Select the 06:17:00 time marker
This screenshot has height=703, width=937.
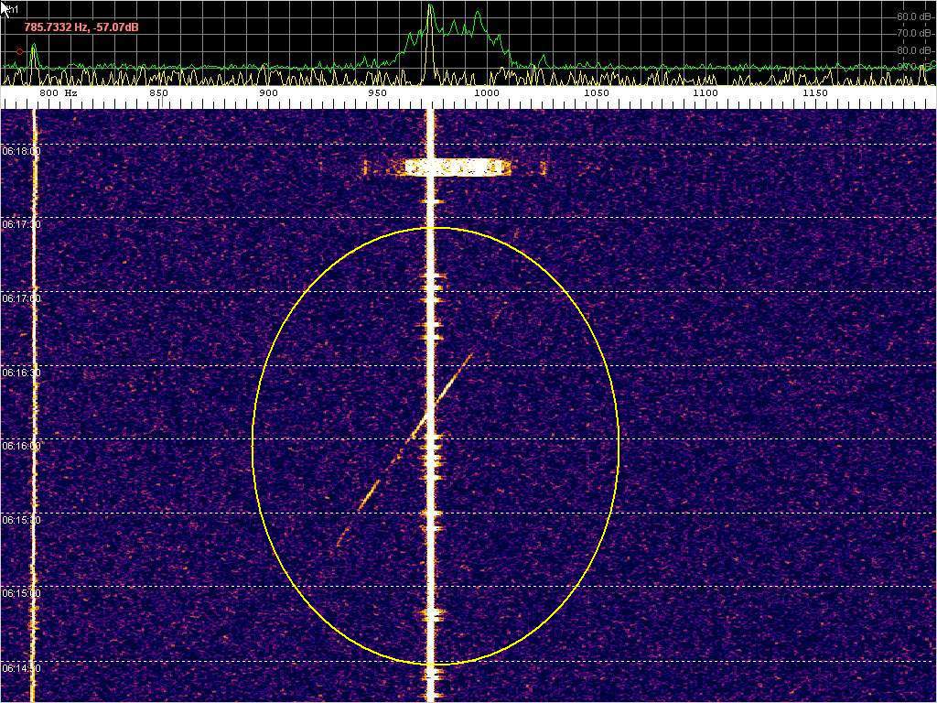[20, 298]
